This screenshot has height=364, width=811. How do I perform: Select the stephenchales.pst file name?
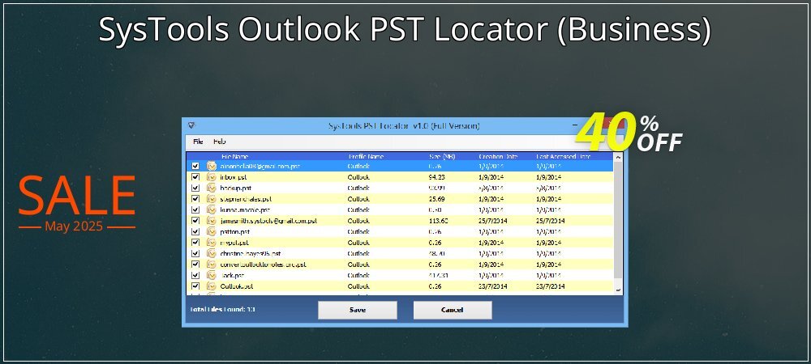[246, 198]
